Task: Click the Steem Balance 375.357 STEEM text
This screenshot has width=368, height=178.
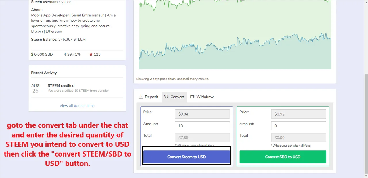Action: [58, 40]
